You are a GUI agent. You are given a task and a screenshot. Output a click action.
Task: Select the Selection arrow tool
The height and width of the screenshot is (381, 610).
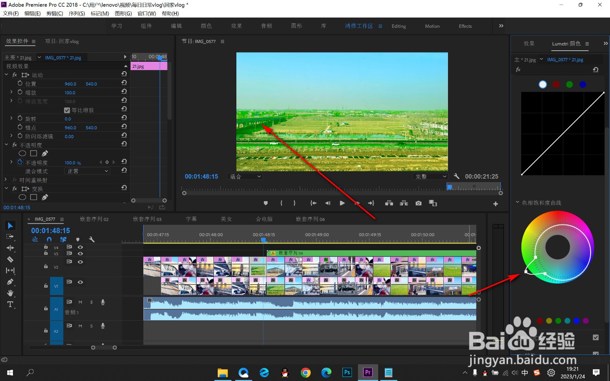pos(10,226)
